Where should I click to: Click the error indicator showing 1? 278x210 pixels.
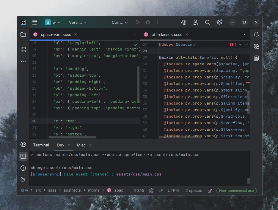[233, 45]
